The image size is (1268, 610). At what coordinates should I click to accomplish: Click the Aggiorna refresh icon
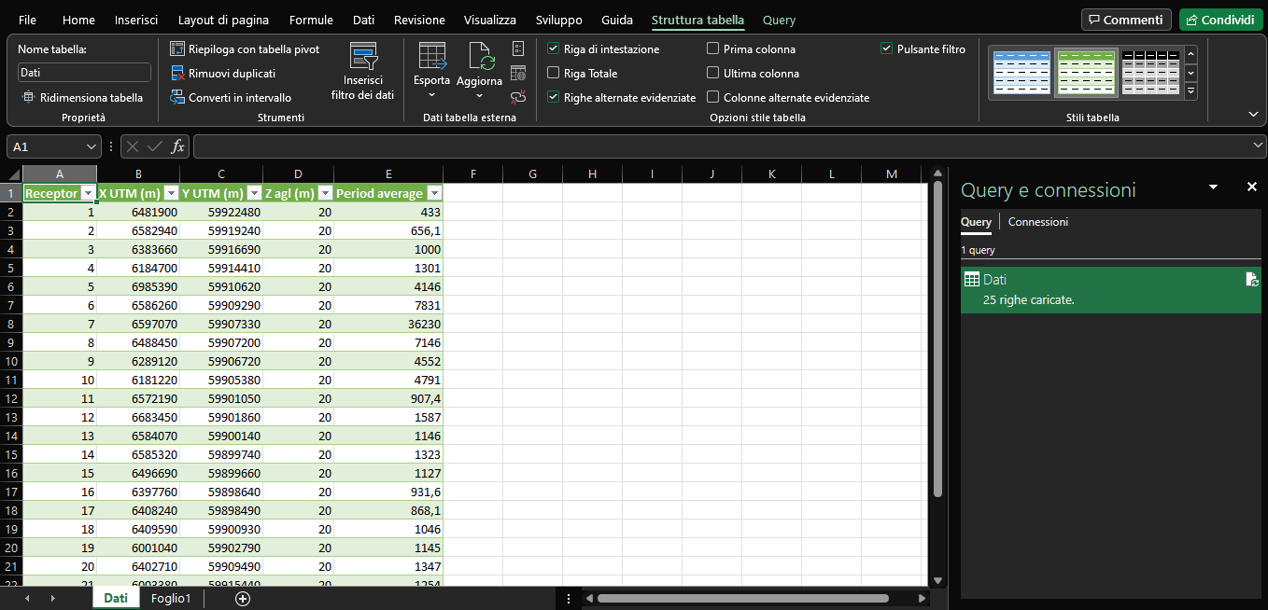(x=480, y=57)
